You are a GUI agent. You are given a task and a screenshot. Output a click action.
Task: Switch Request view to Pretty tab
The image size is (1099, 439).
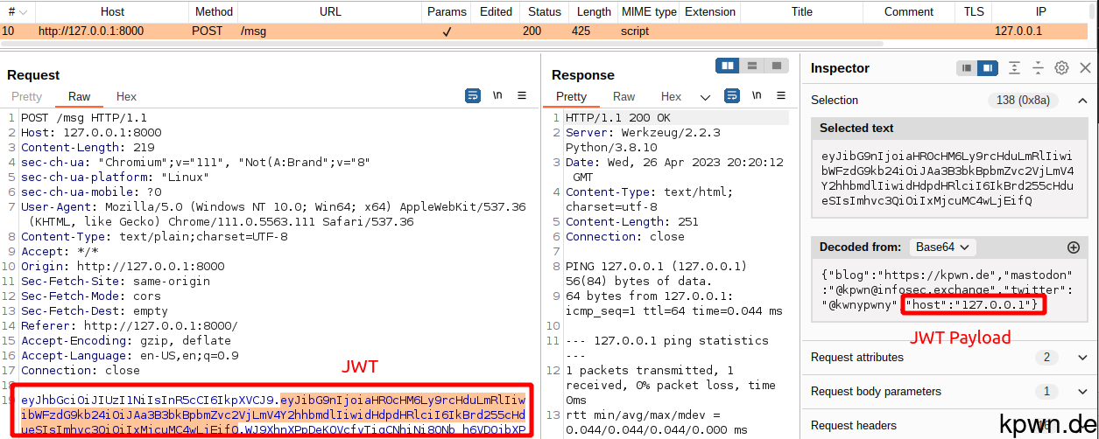[26, 97]
